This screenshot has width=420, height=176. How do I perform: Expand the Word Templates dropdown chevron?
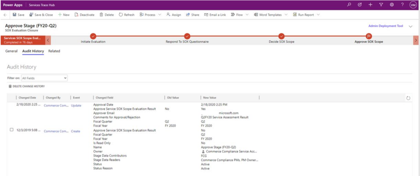[x=286, y=15]
